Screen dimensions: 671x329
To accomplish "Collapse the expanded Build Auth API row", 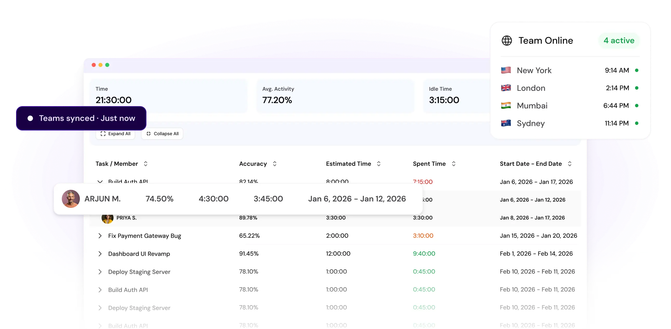I will coord(100,181).
